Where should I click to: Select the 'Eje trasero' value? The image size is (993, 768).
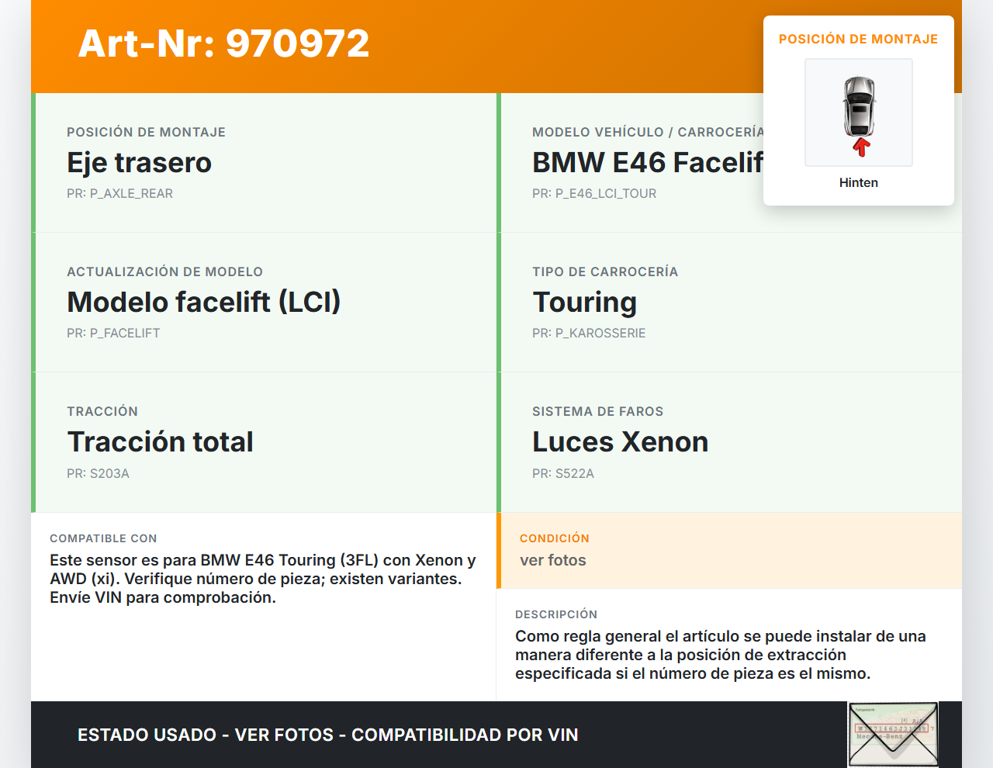[x=140, y=162]
